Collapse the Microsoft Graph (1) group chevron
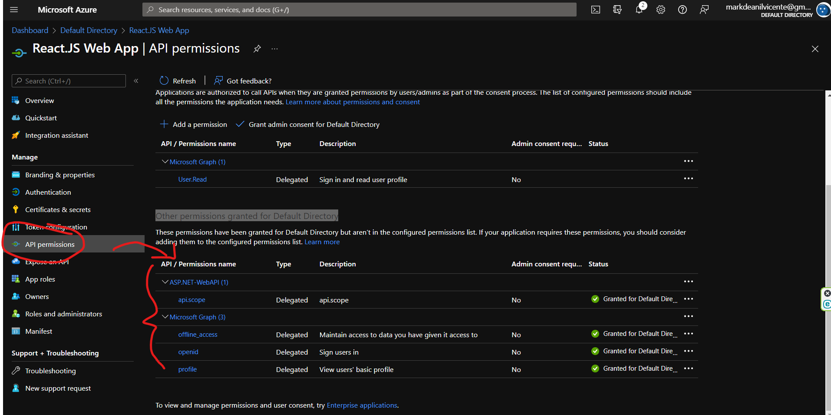 pos(165,162)
